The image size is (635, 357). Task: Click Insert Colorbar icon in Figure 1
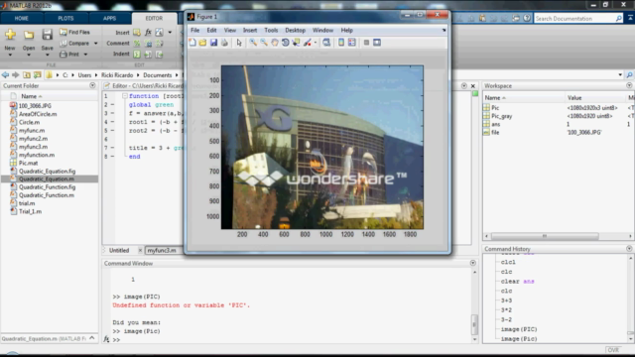pos(341,43)
